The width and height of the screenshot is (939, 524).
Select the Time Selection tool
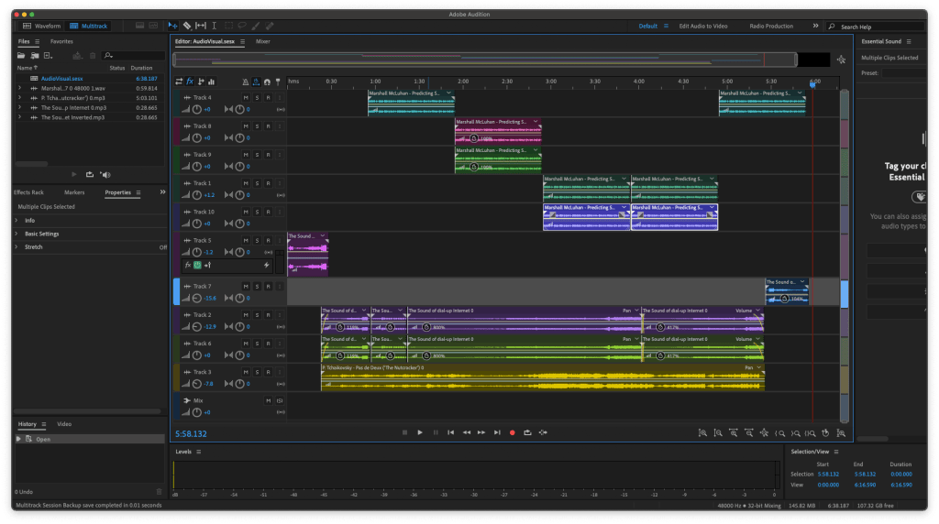[x=215, y=26]
